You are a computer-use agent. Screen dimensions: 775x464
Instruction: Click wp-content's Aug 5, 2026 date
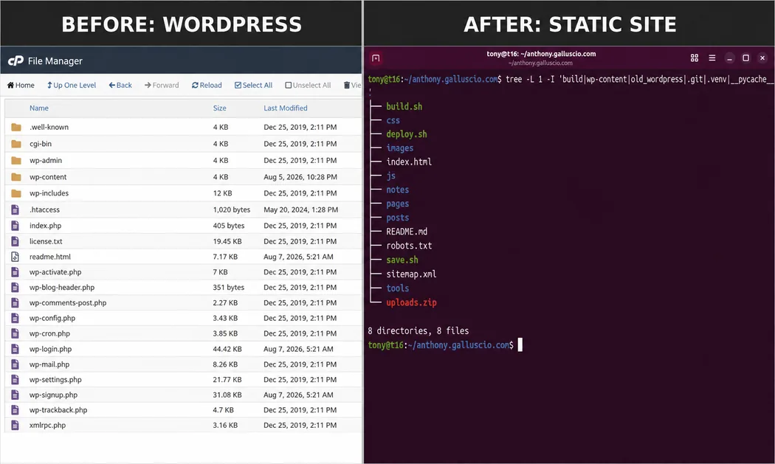300,177
